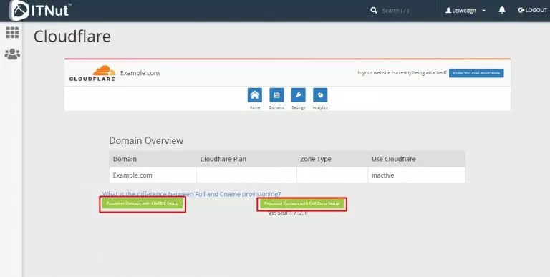Open the Cloudflare Home icon
Viewport: 550px width, 277px height.
point(255,95)
